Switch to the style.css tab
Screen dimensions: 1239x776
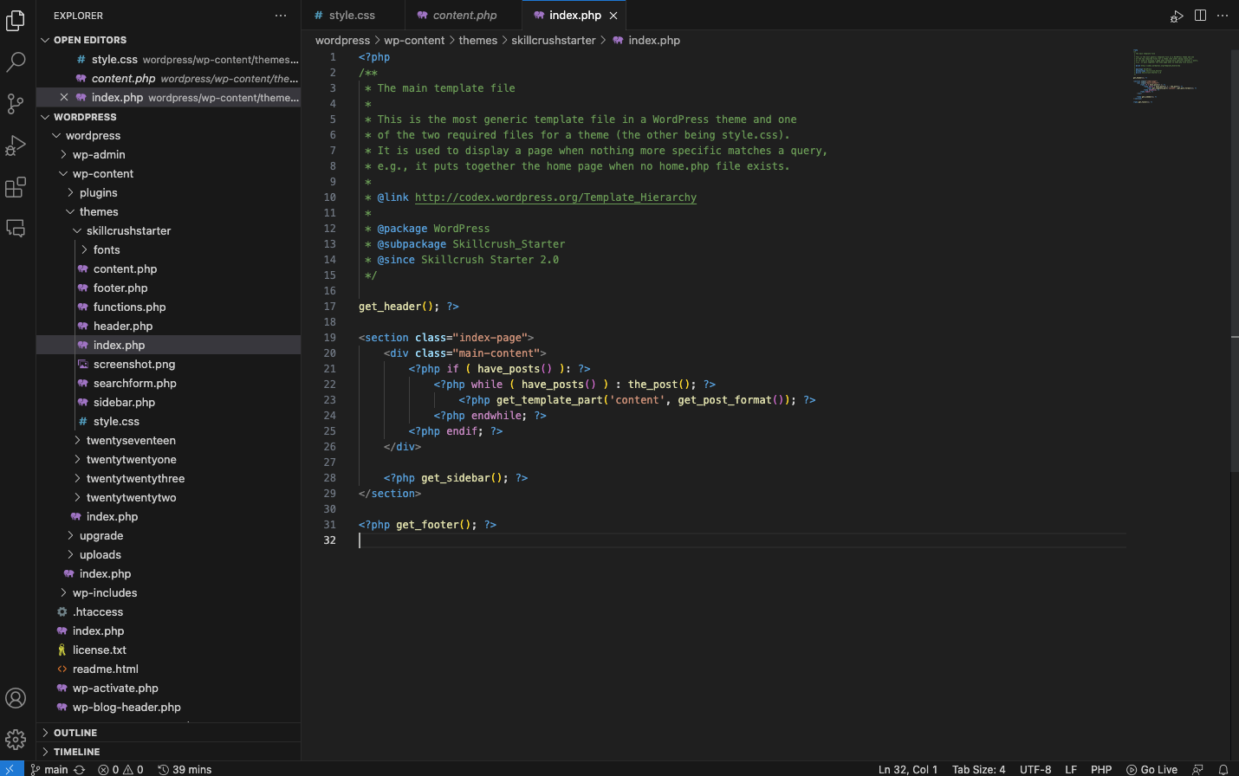pyautogui.click(x=352, y=16)
